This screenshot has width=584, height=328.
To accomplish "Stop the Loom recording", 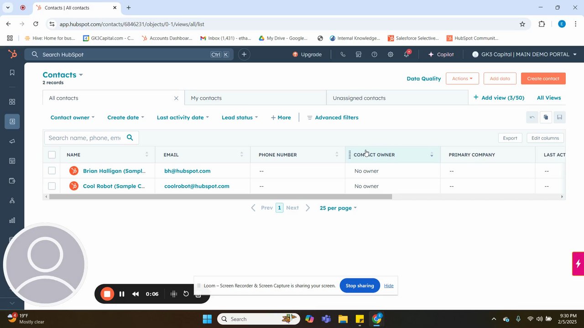I will coord(107,294).
